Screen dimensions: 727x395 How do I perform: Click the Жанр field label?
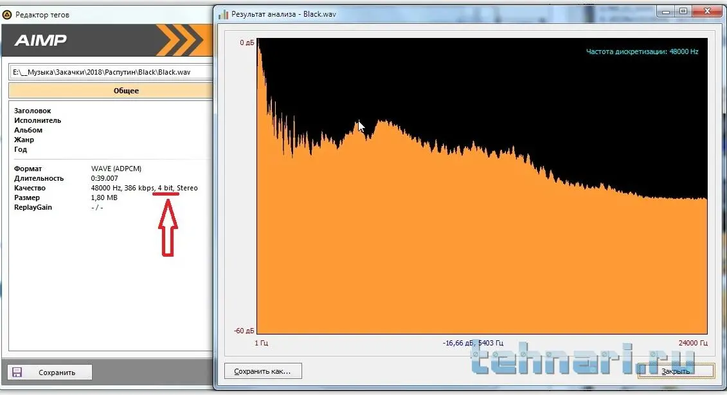[24, 140]
